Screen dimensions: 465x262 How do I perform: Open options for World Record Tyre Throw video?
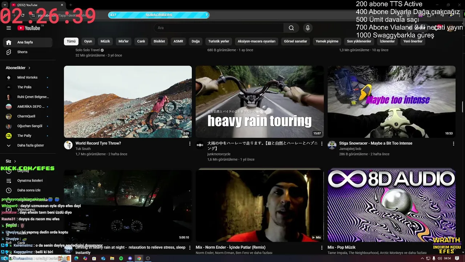click(x=190, y=144)
